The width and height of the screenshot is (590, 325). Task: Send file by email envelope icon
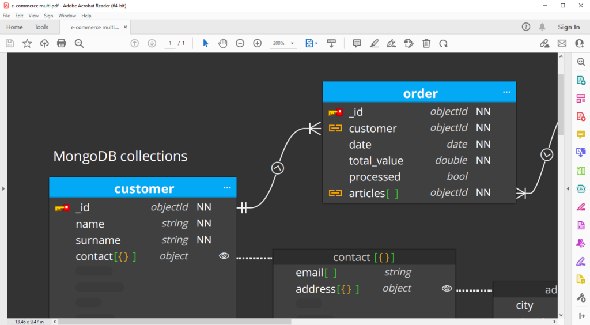(x=562, y=43)
